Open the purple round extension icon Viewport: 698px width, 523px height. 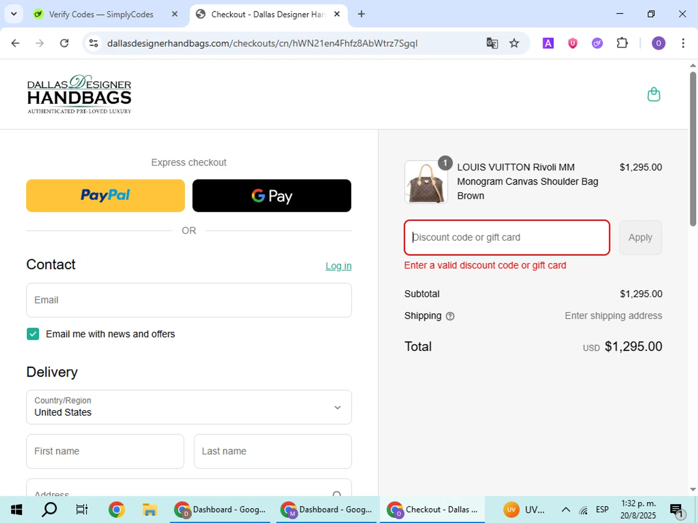click(597, 43)
